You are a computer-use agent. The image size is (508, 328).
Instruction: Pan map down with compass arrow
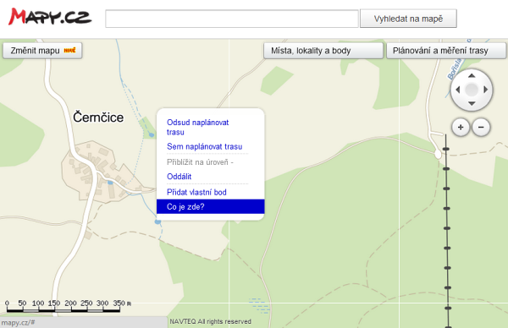pos(472,103)
